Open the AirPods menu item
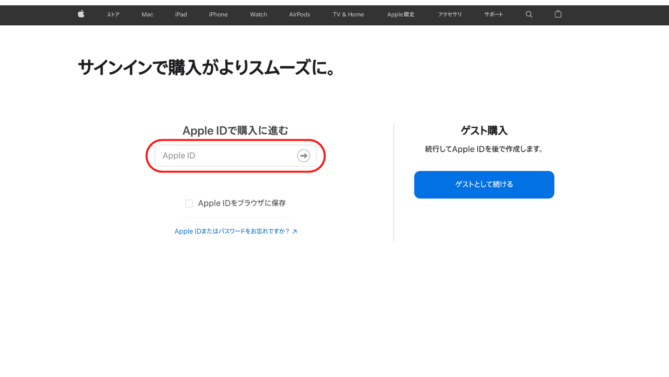 (x=299, y=14)
